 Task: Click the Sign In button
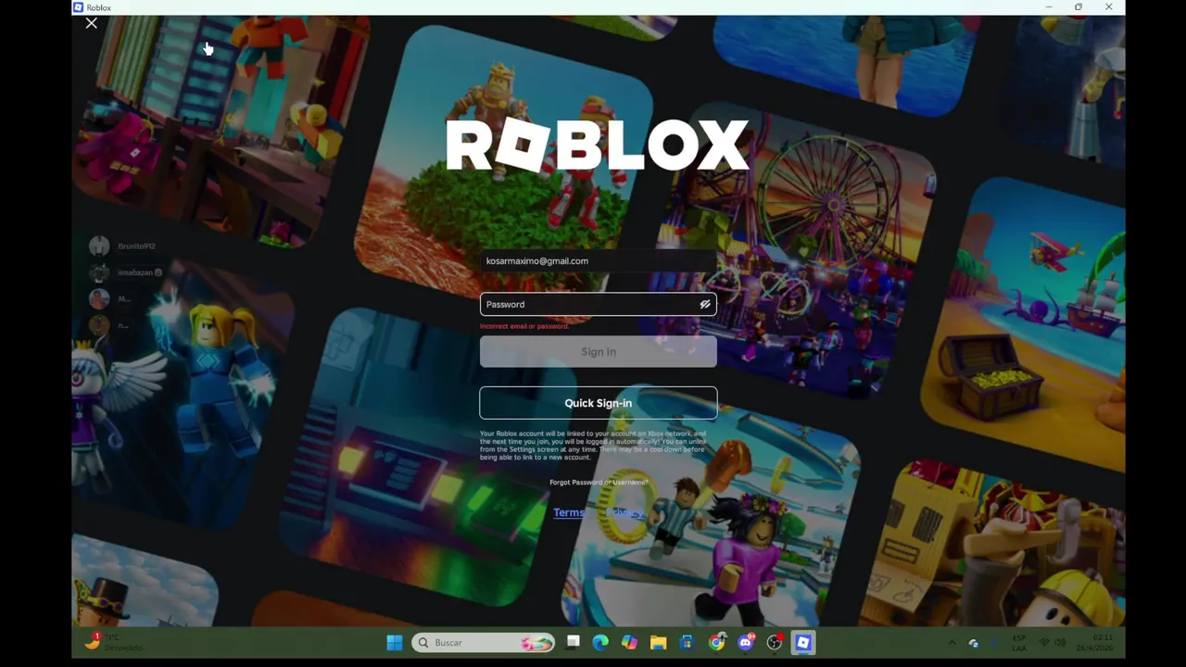click(598, 352)
